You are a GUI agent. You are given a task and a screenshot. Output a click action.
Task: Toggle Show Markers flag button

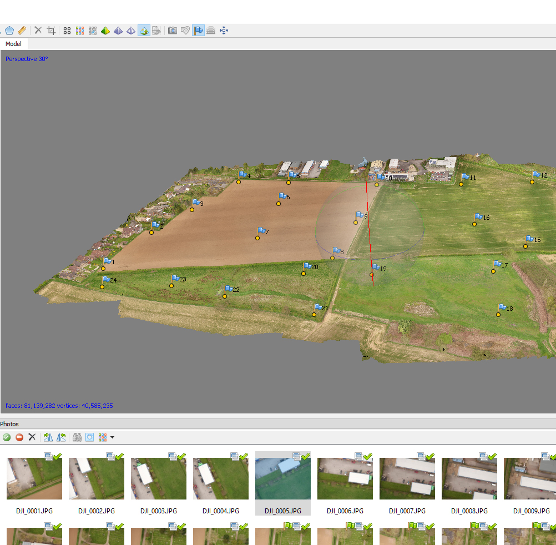point(198,31)
